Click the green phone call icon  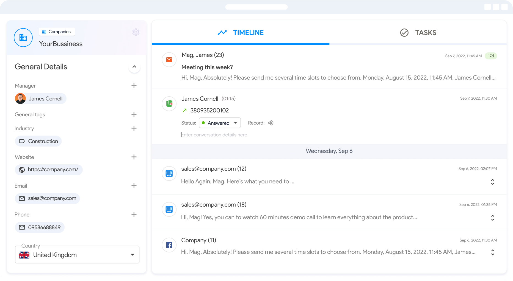point(169,103)
